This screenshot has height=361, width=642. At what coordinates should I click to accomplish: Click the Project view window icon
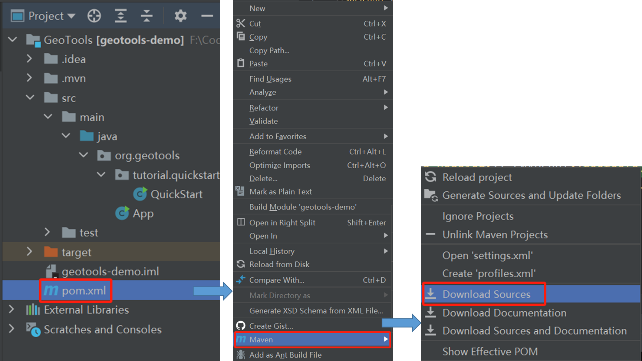pos(17,16)
